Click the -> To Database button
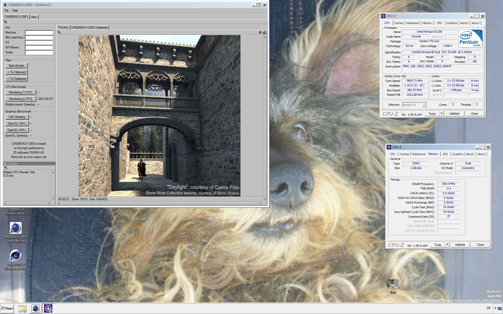503x314 pixels. 17,79
